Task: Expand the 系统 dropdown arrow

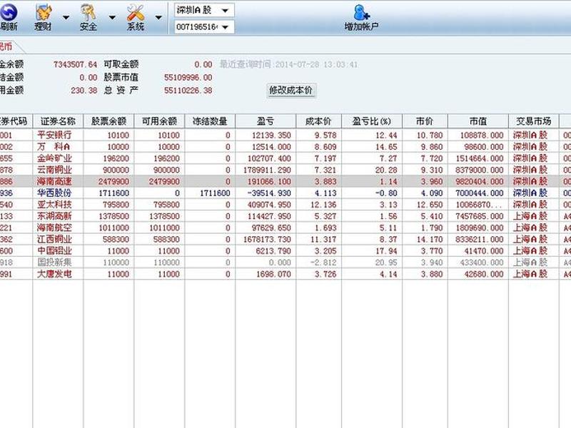Action: 158,17
